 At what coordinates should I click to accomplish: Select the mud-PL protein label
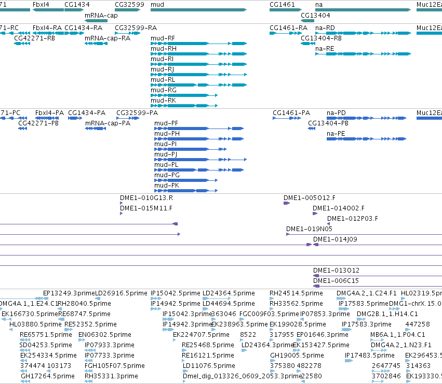point(166,165)
